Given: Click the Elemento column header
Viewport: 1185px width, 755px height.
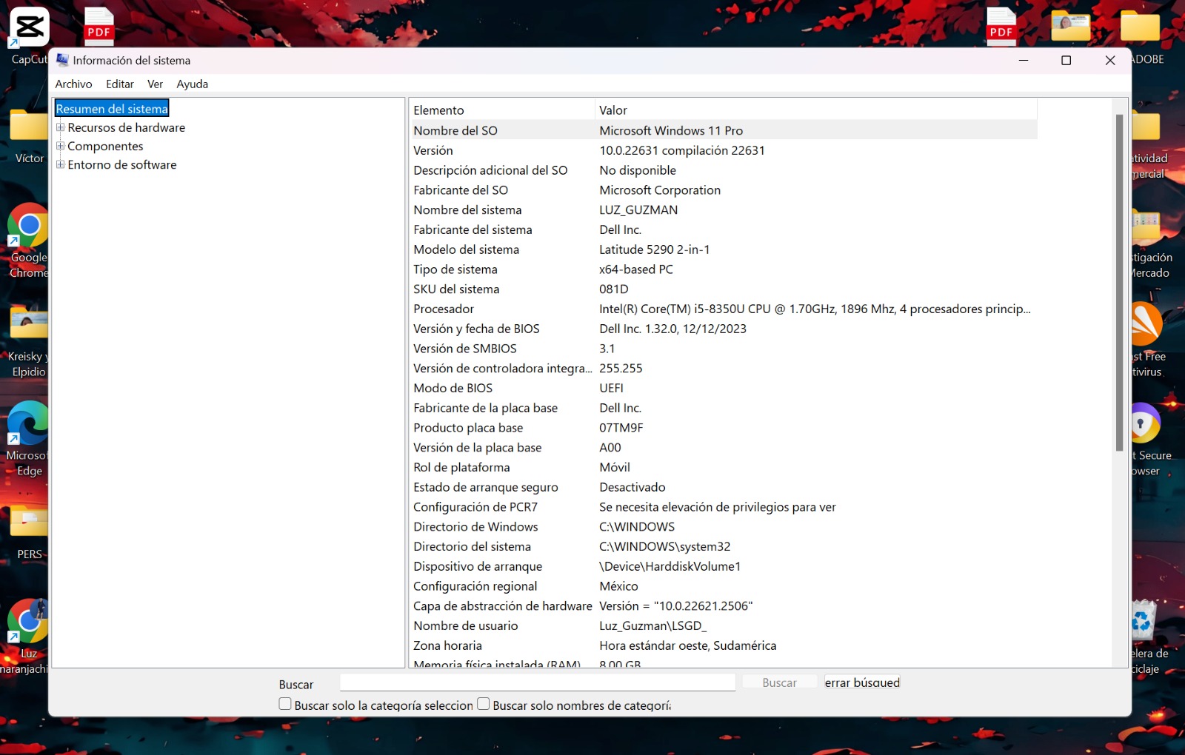Looking at the screenshot, I should (x=502, y=110).
